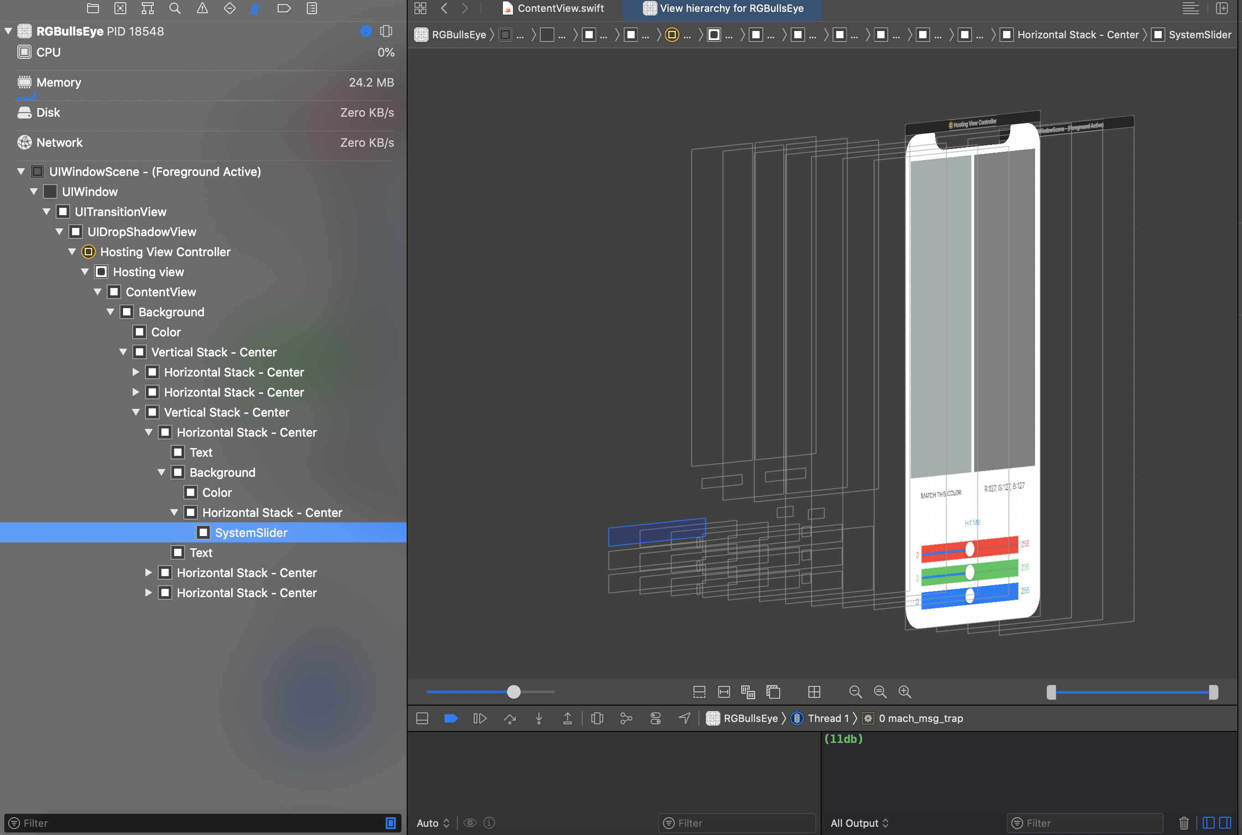Select Hosting View Controller in the tree
Image resolution: width=1242 pixels, height=835 pixels.
[165, 252]
